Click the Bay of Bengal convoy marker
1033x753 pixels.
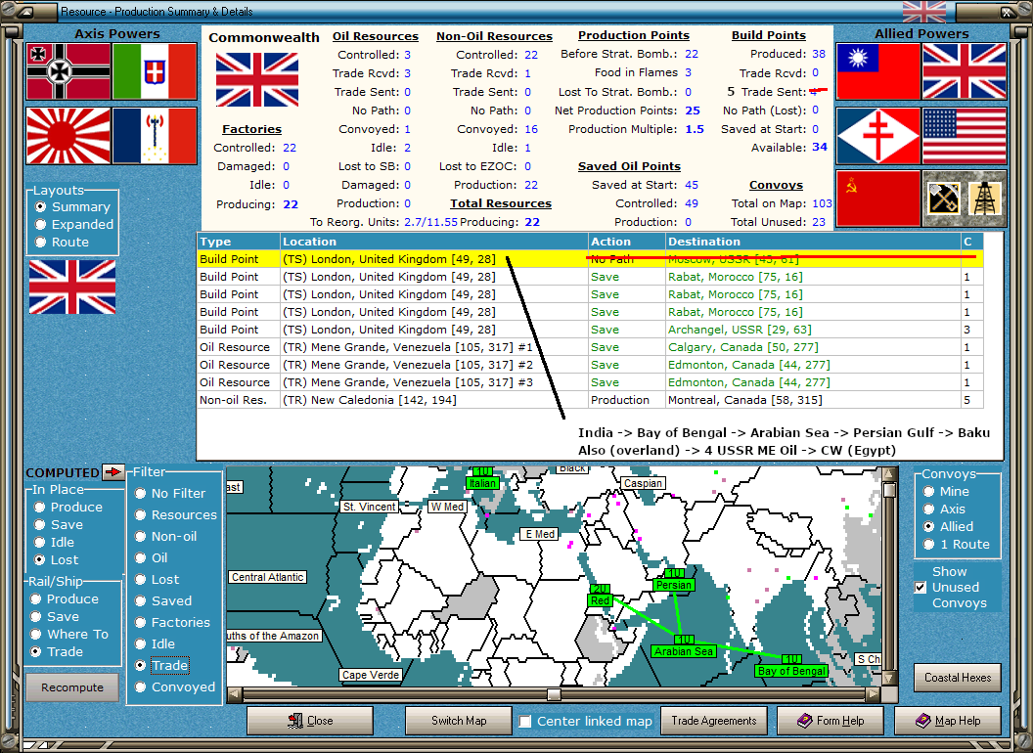click(791, 671)
